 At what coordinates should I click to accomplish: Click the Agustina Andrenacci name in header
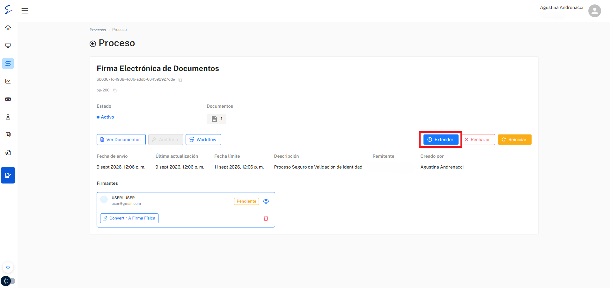coord(562,7)
